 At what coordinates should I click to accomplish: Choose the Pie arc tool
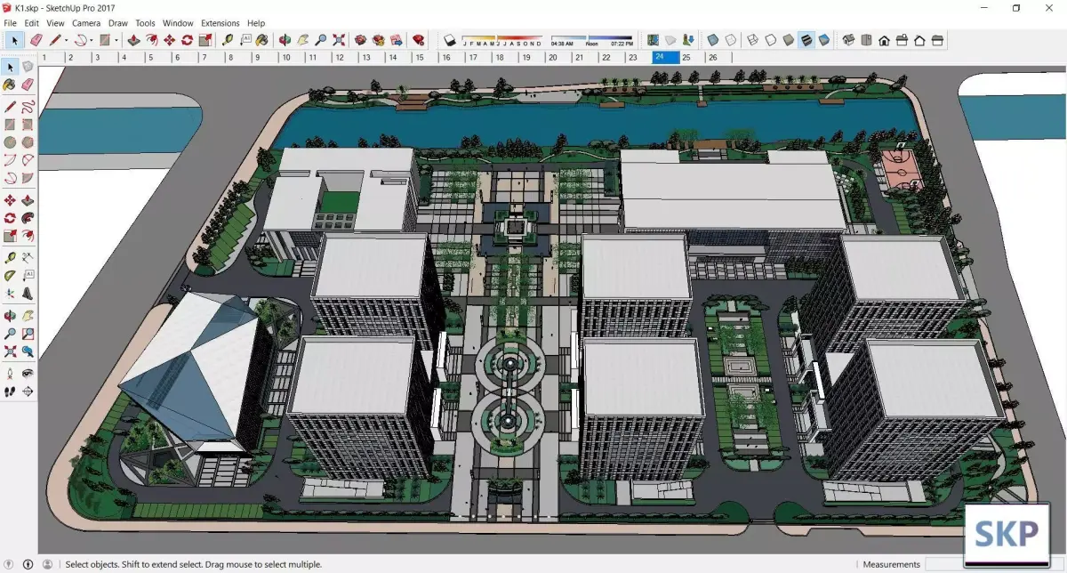(28, 178)
